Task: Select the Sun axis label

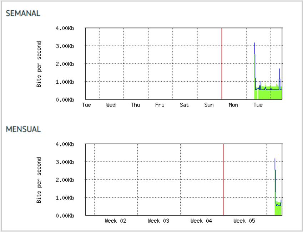Action: [209, 105]
